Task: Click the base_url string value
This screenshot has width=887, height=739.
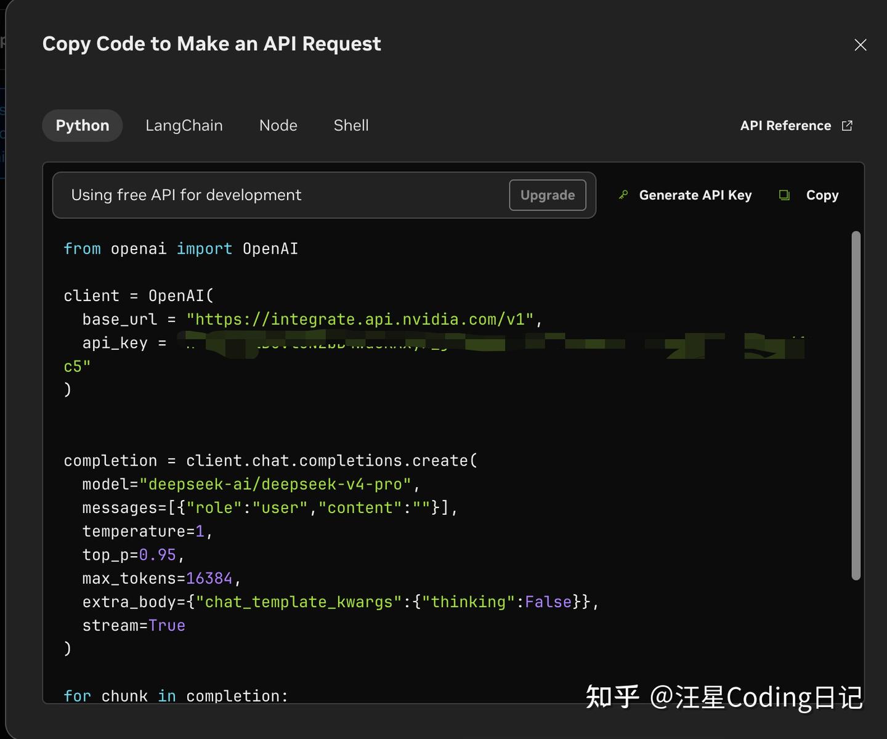Action: [360, 320]
